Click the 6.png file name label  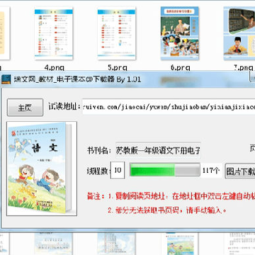[181, 68]
